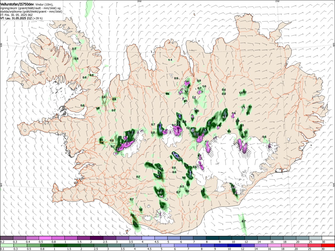Click the 'VT: Lau. 31.05.2025 21Z (+39 h)' line
335x251 pixels.
pyautogui.click(x=21, y=18)
